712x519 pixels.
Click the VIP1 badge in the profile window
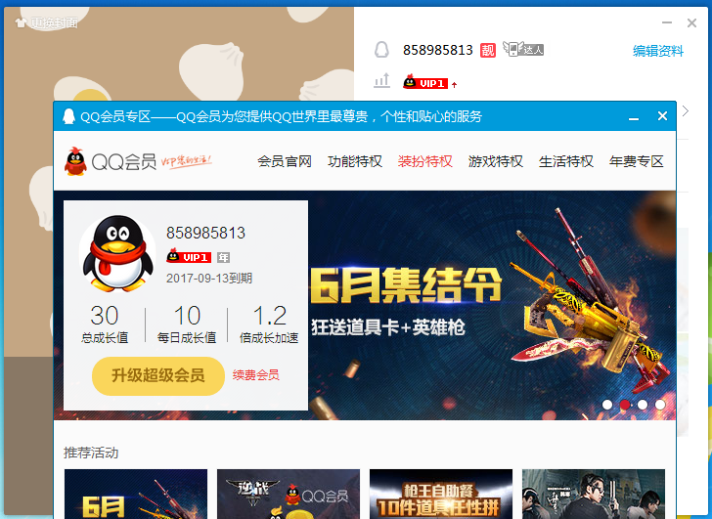[x=425, y=82]
